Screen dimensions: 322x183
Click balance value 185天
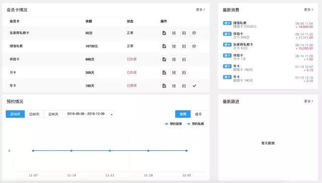90,86
